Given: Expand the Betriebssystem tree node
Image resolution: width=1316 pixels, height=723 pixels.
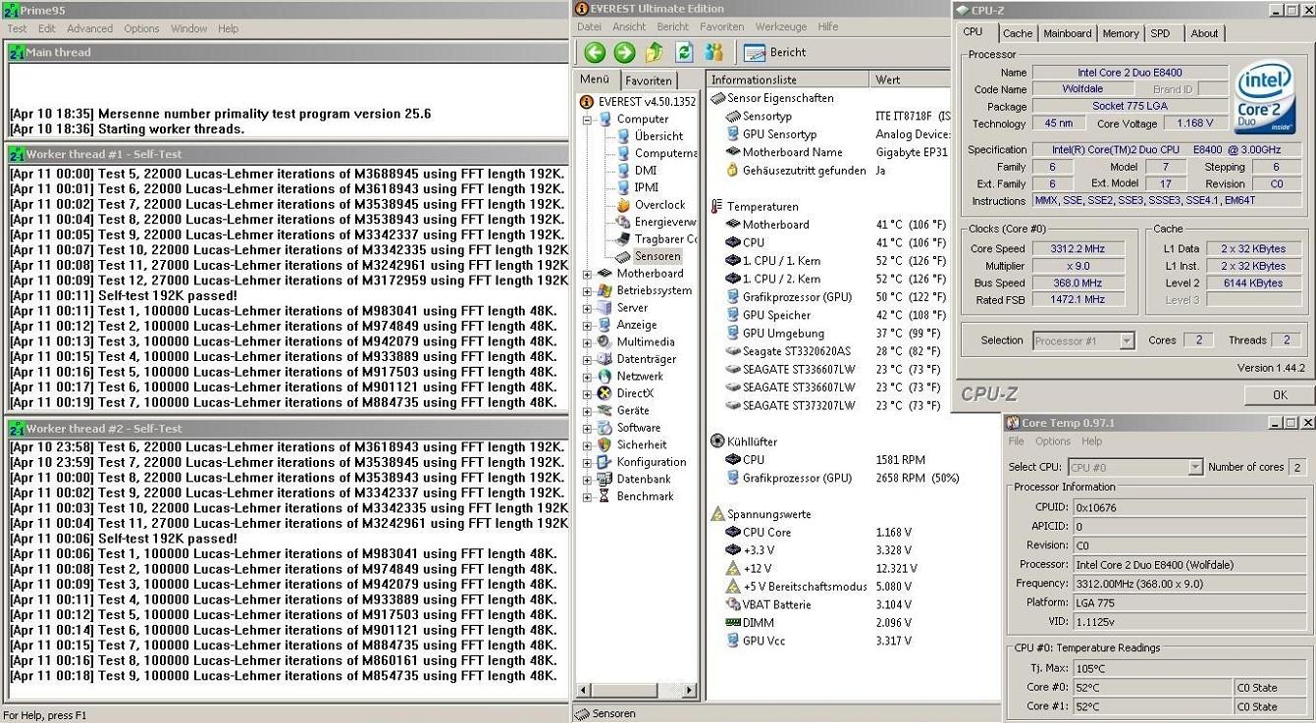Looking at the screenshot, I should [588, 291].
